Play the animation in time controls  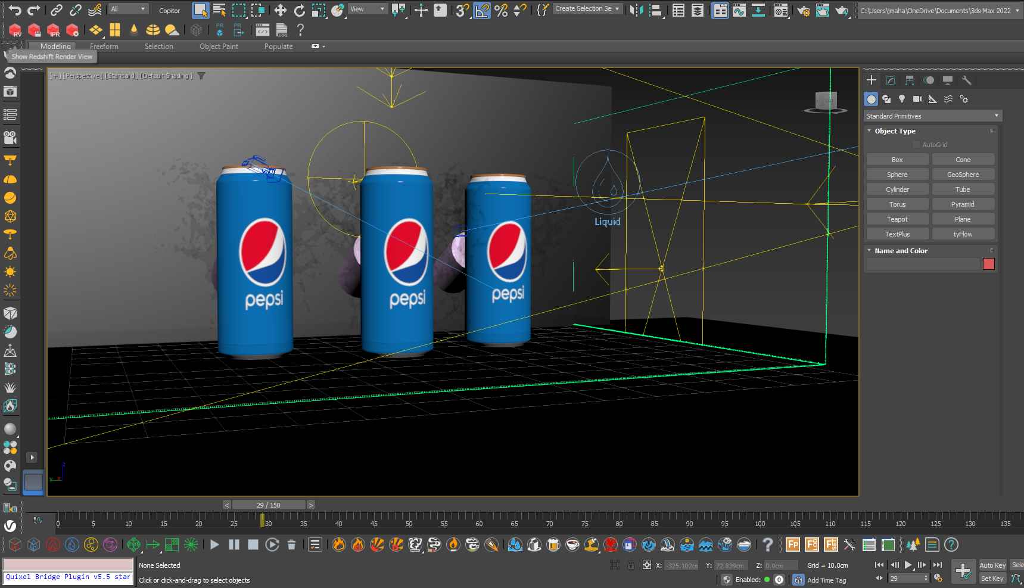click(908, 565)
